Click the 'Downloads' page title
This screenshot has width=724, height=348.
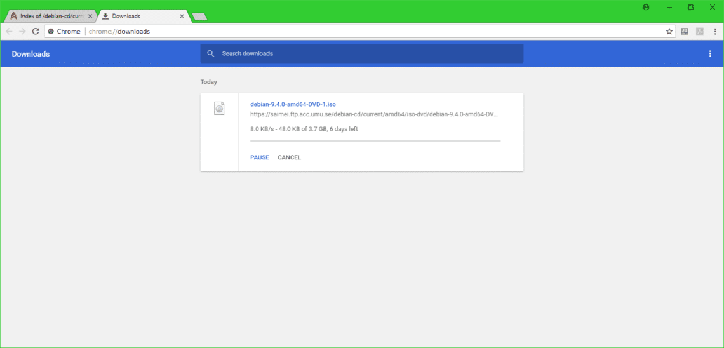31,54
